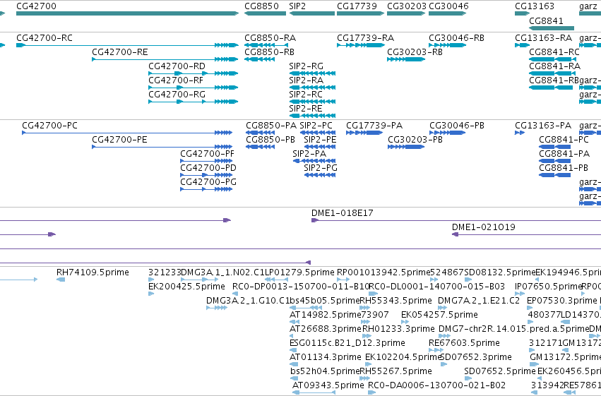Select the SIP2 gene feature bar
The height and width of the screenshot is (396, 601).
pyautogui.click(x=312, y=13)
